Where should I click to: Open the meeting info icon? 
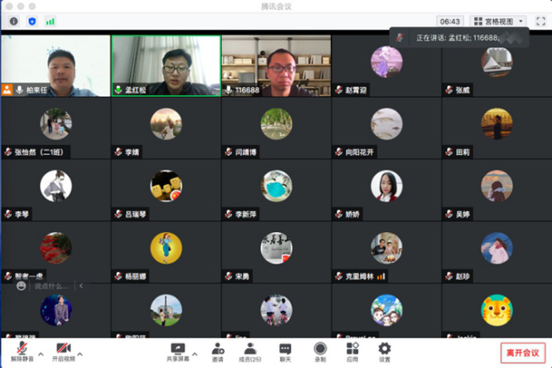pos(14,21)
